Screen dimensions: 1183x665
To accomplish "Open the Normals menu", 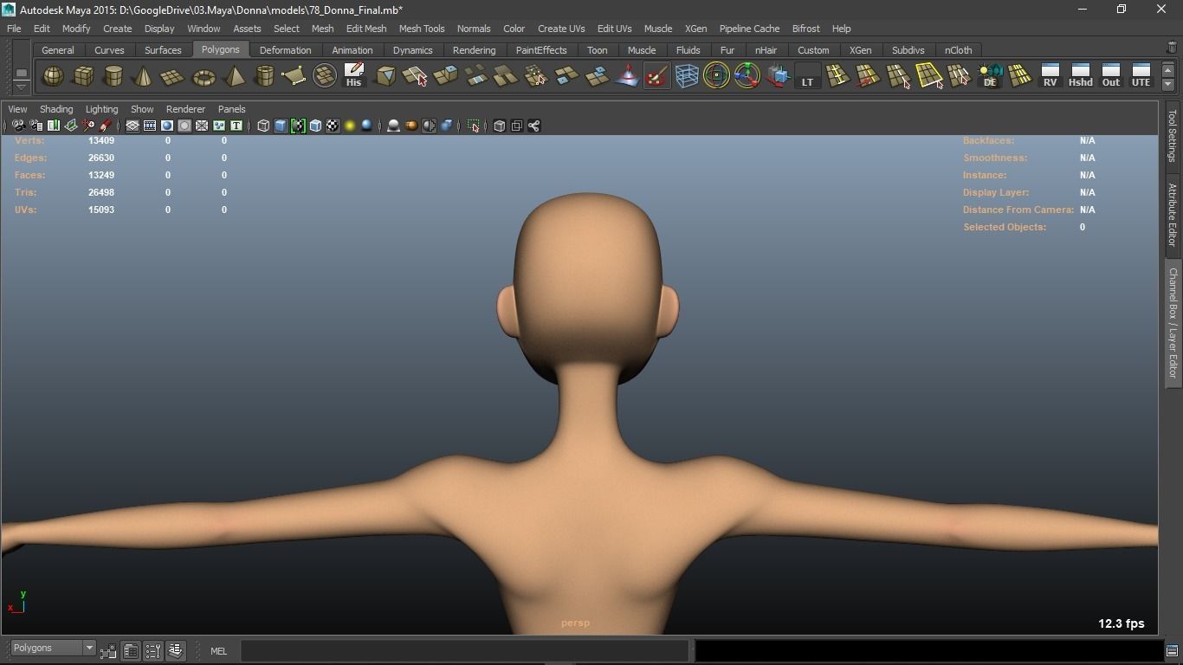I will [x=474, y=29].
